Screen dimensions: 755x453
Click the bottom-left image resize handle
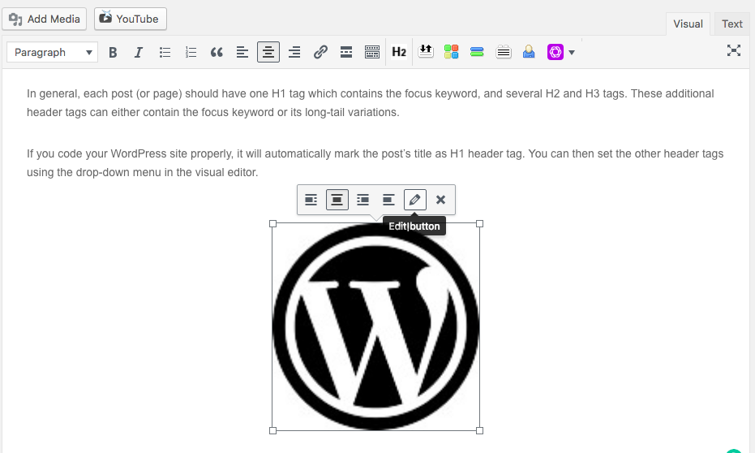pyautogui.click(x=273, y=431)
